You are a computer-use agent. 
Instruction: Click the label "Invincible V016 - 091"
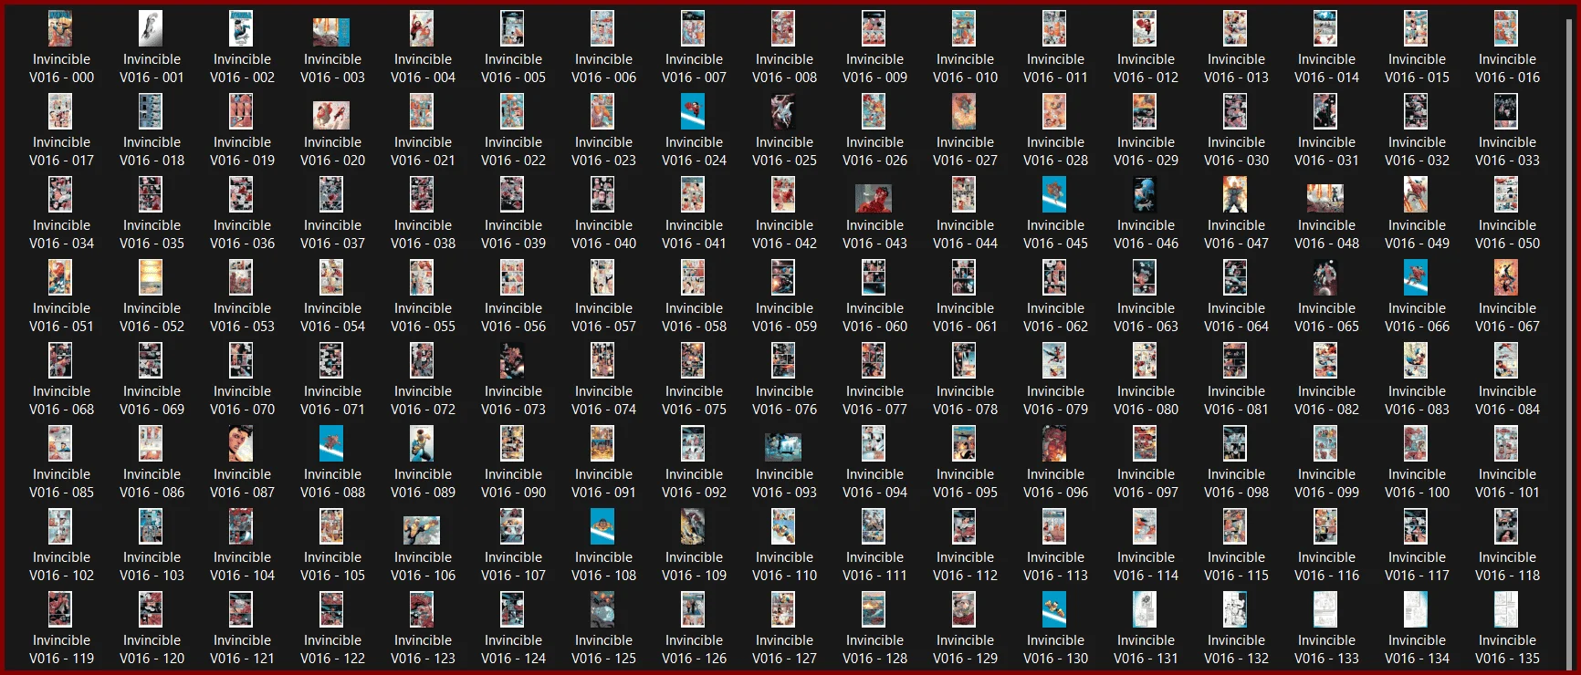[603, 483]
